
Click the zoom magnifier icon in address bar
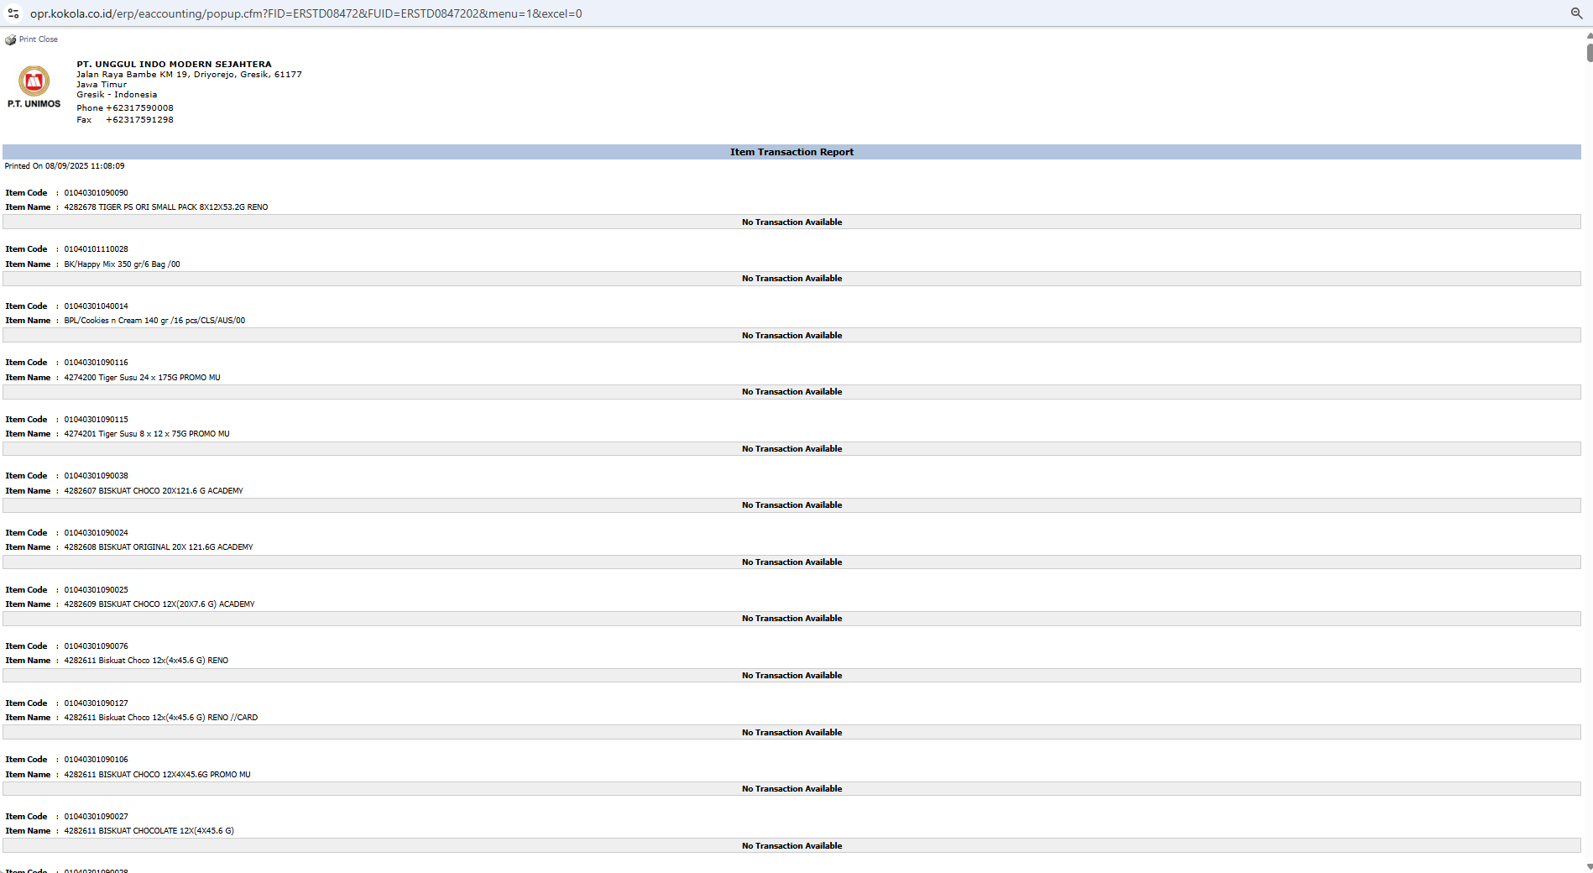click(x=1576, y=13)
